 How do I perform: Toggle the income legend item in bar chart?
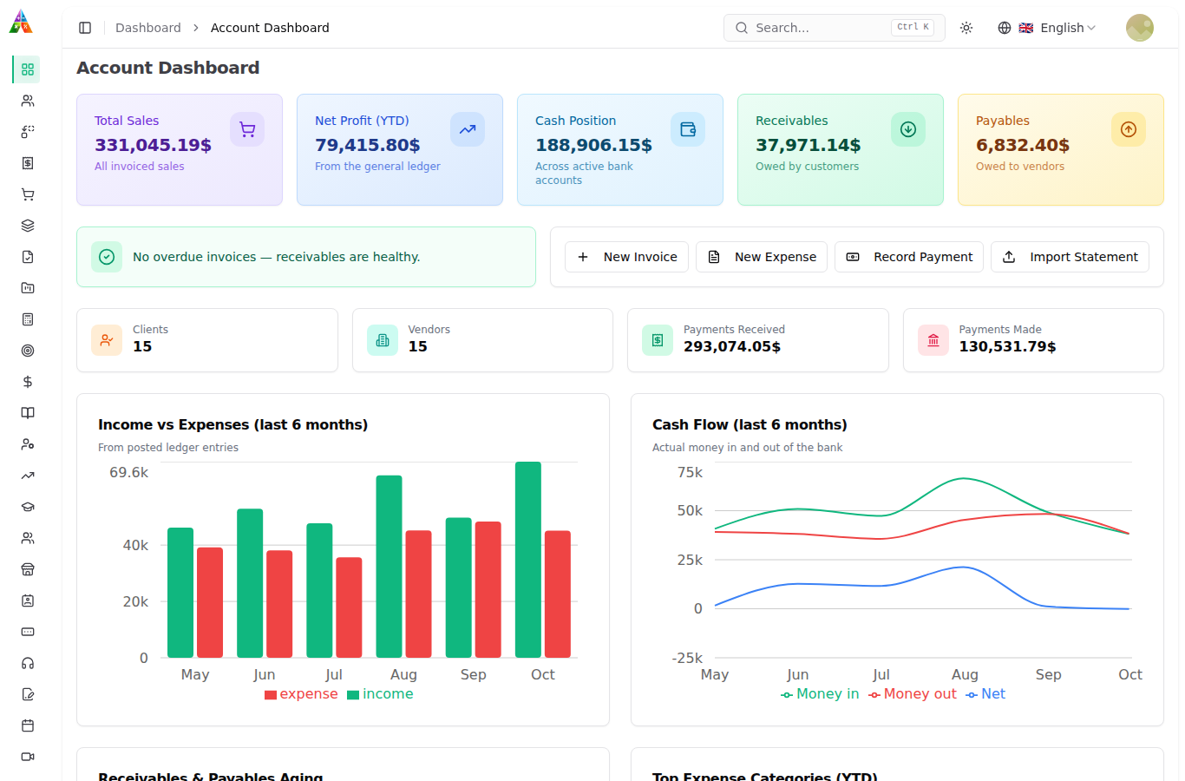pos(380,694)
